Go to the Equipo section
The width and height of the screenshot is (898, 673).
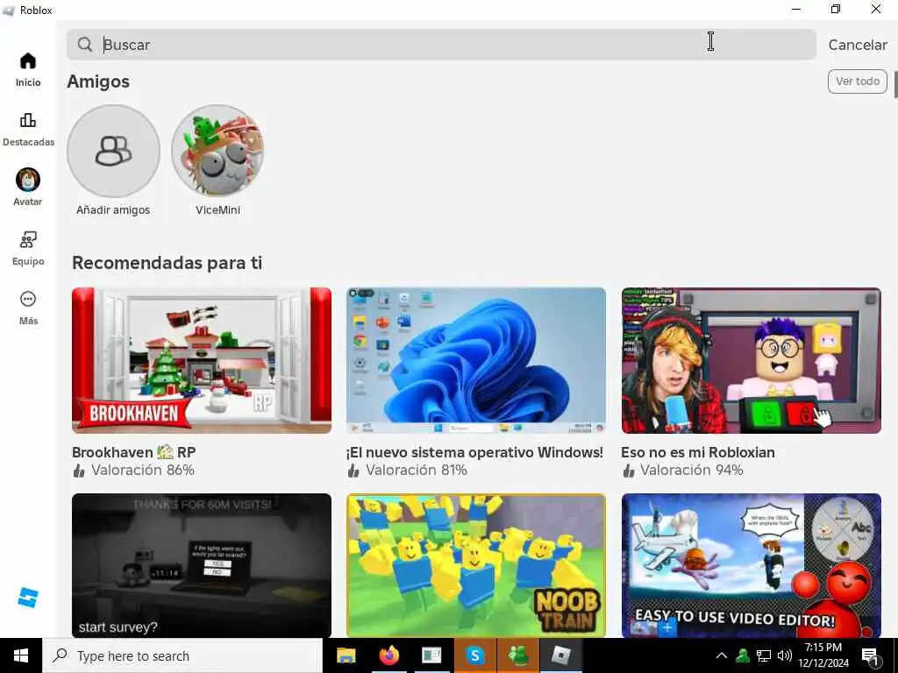[x=27, y=248]
